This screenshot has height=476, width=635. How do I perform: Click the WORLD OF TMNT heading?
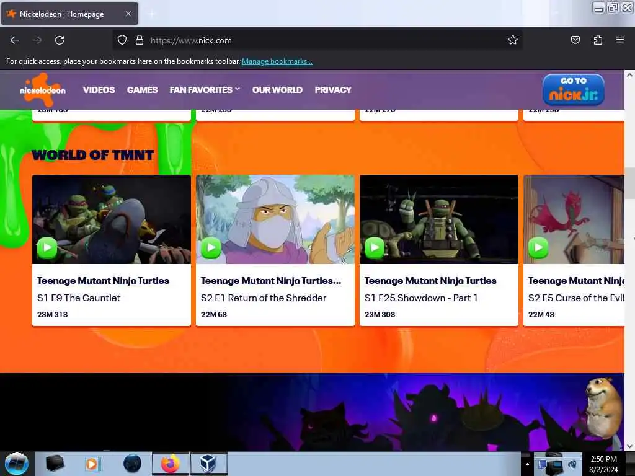pos(93,155)
